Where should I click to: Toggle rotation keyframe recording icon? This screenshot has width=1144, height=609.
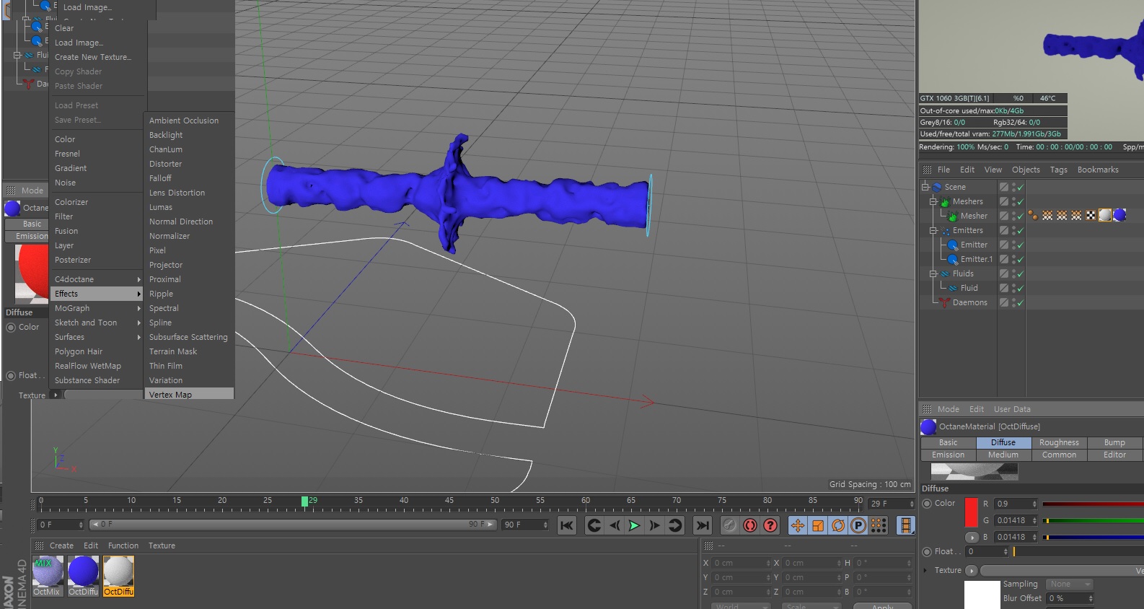click(838, 525)
